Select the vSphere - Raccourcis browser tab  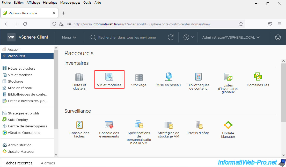click(29, 13)
